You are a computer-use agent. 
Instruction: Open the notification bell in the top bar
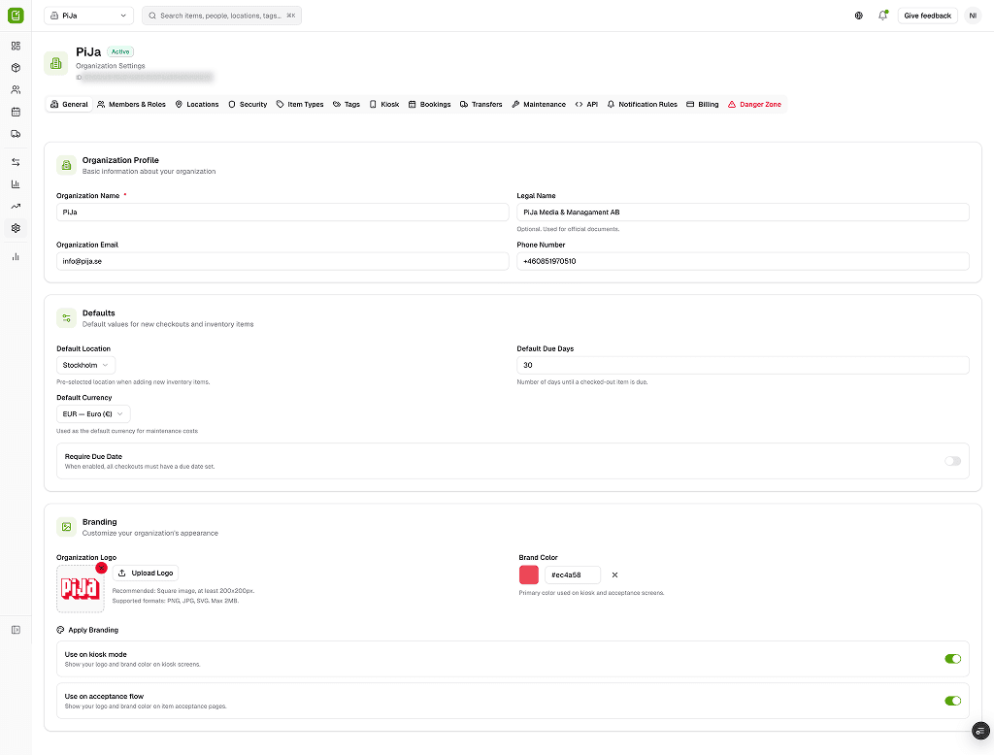882,16
